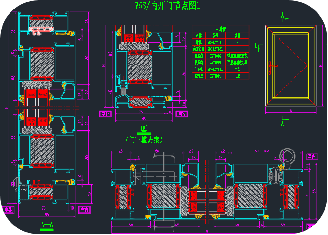This screenshot has height=235, width=328.
Task: Click the first data row of material table
Action: [x=220, y=42]
